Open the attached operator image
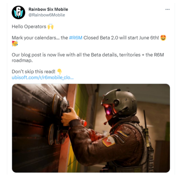Image resolution: width=185 pixels, height=175 pixels. 91,128
